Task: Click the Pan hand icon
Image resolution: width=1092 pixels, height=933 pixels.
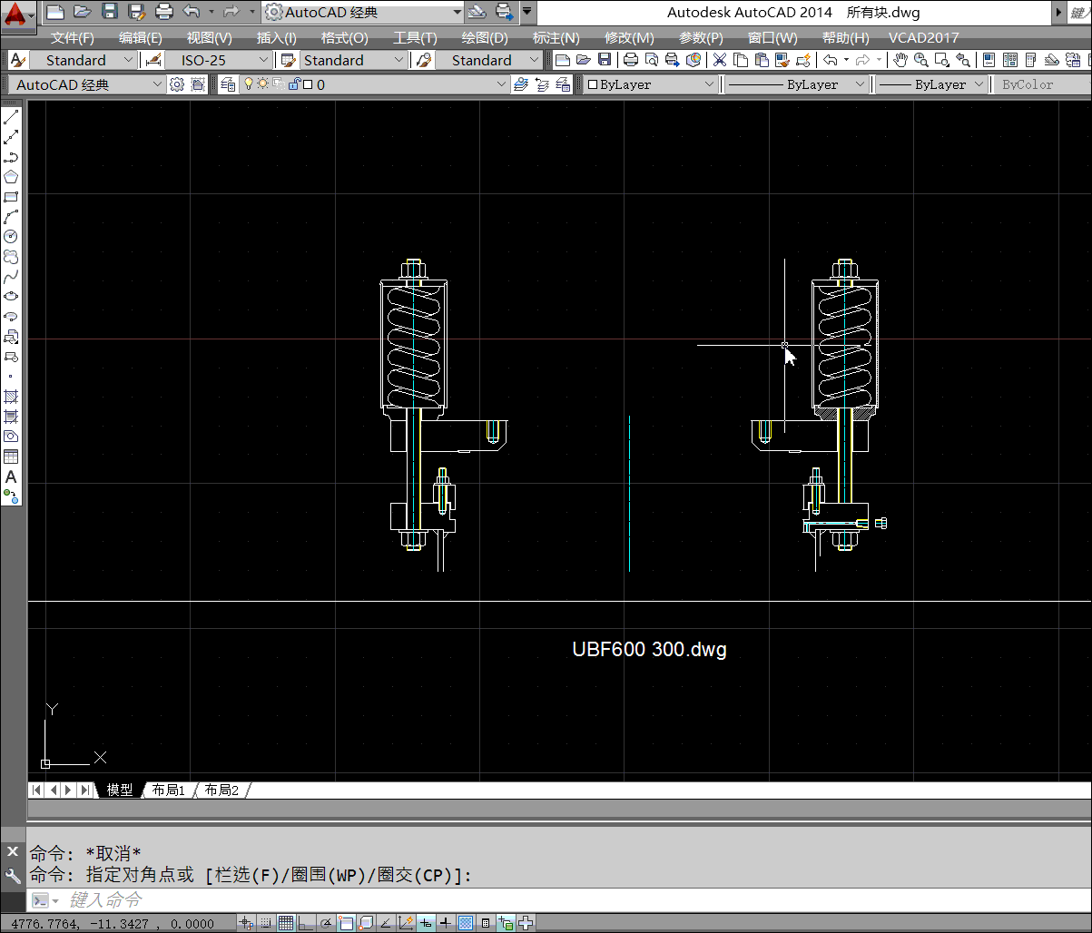Action: 900,60
